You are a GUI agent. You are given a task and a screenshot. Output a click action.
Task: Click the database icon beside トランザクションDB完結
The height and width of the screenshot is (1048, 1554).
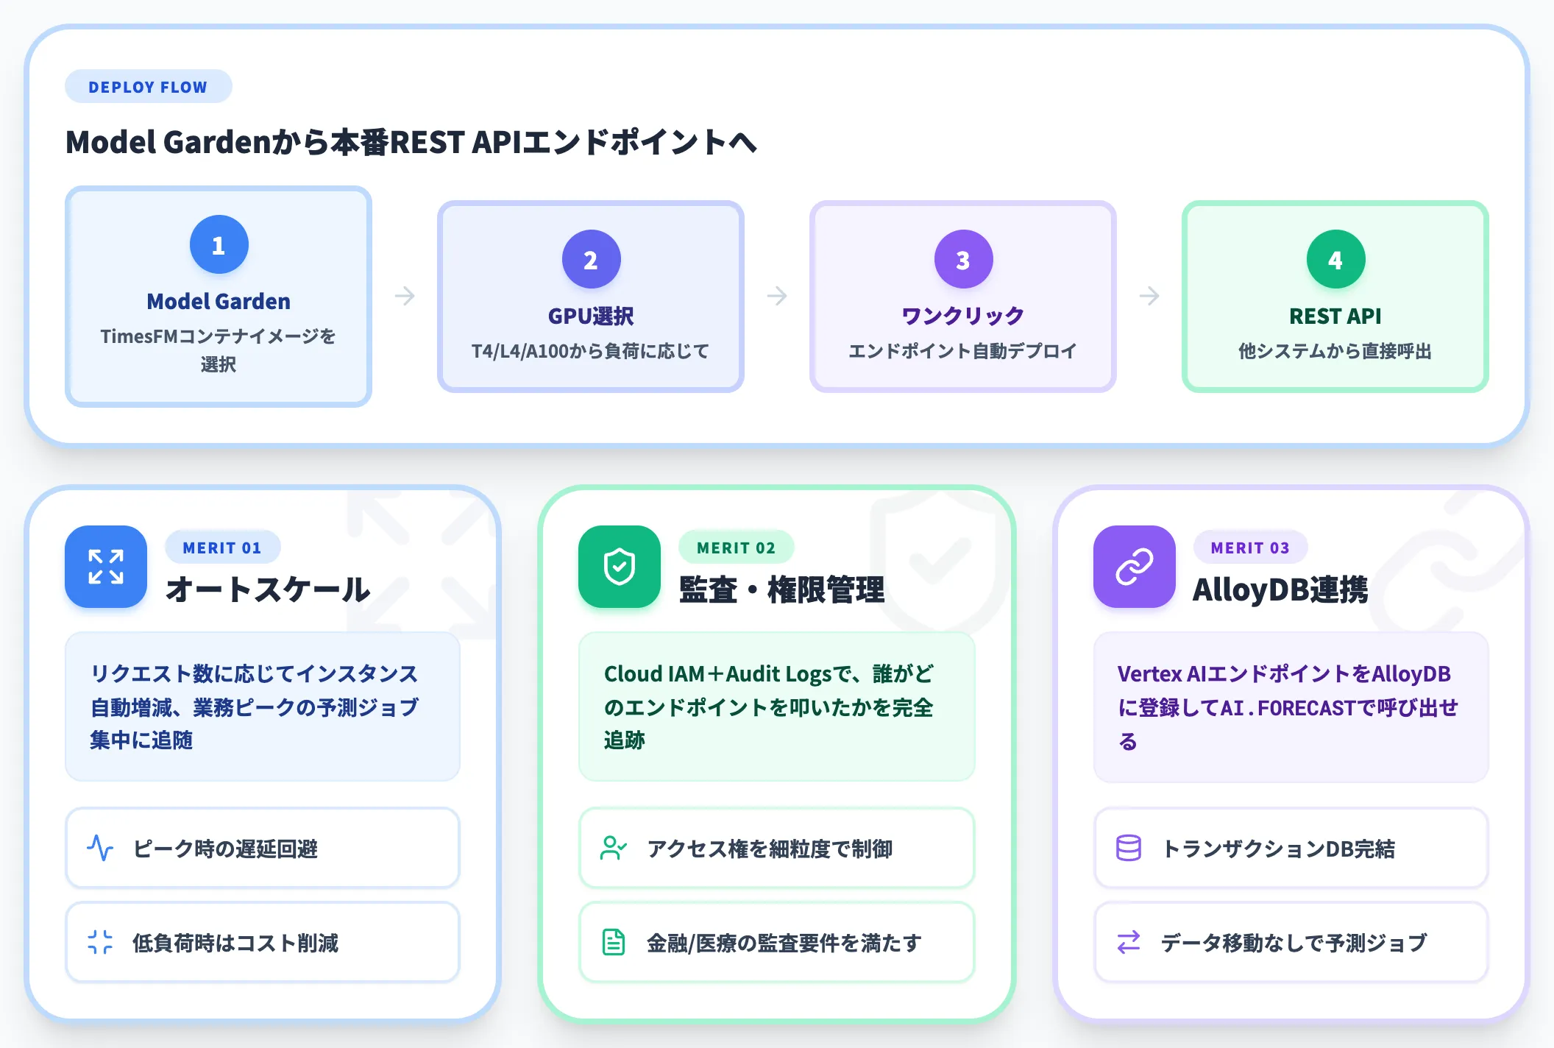[x=1129, y=848]
